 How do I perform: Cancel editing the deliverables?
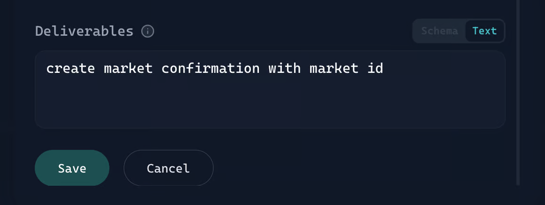pyautogui.click(x=168, y=168)
